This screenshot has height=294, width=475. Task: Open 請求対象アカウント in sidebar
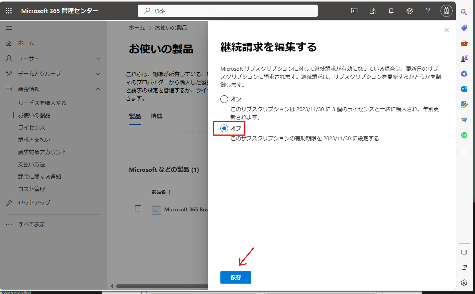[x=42, y=152]
